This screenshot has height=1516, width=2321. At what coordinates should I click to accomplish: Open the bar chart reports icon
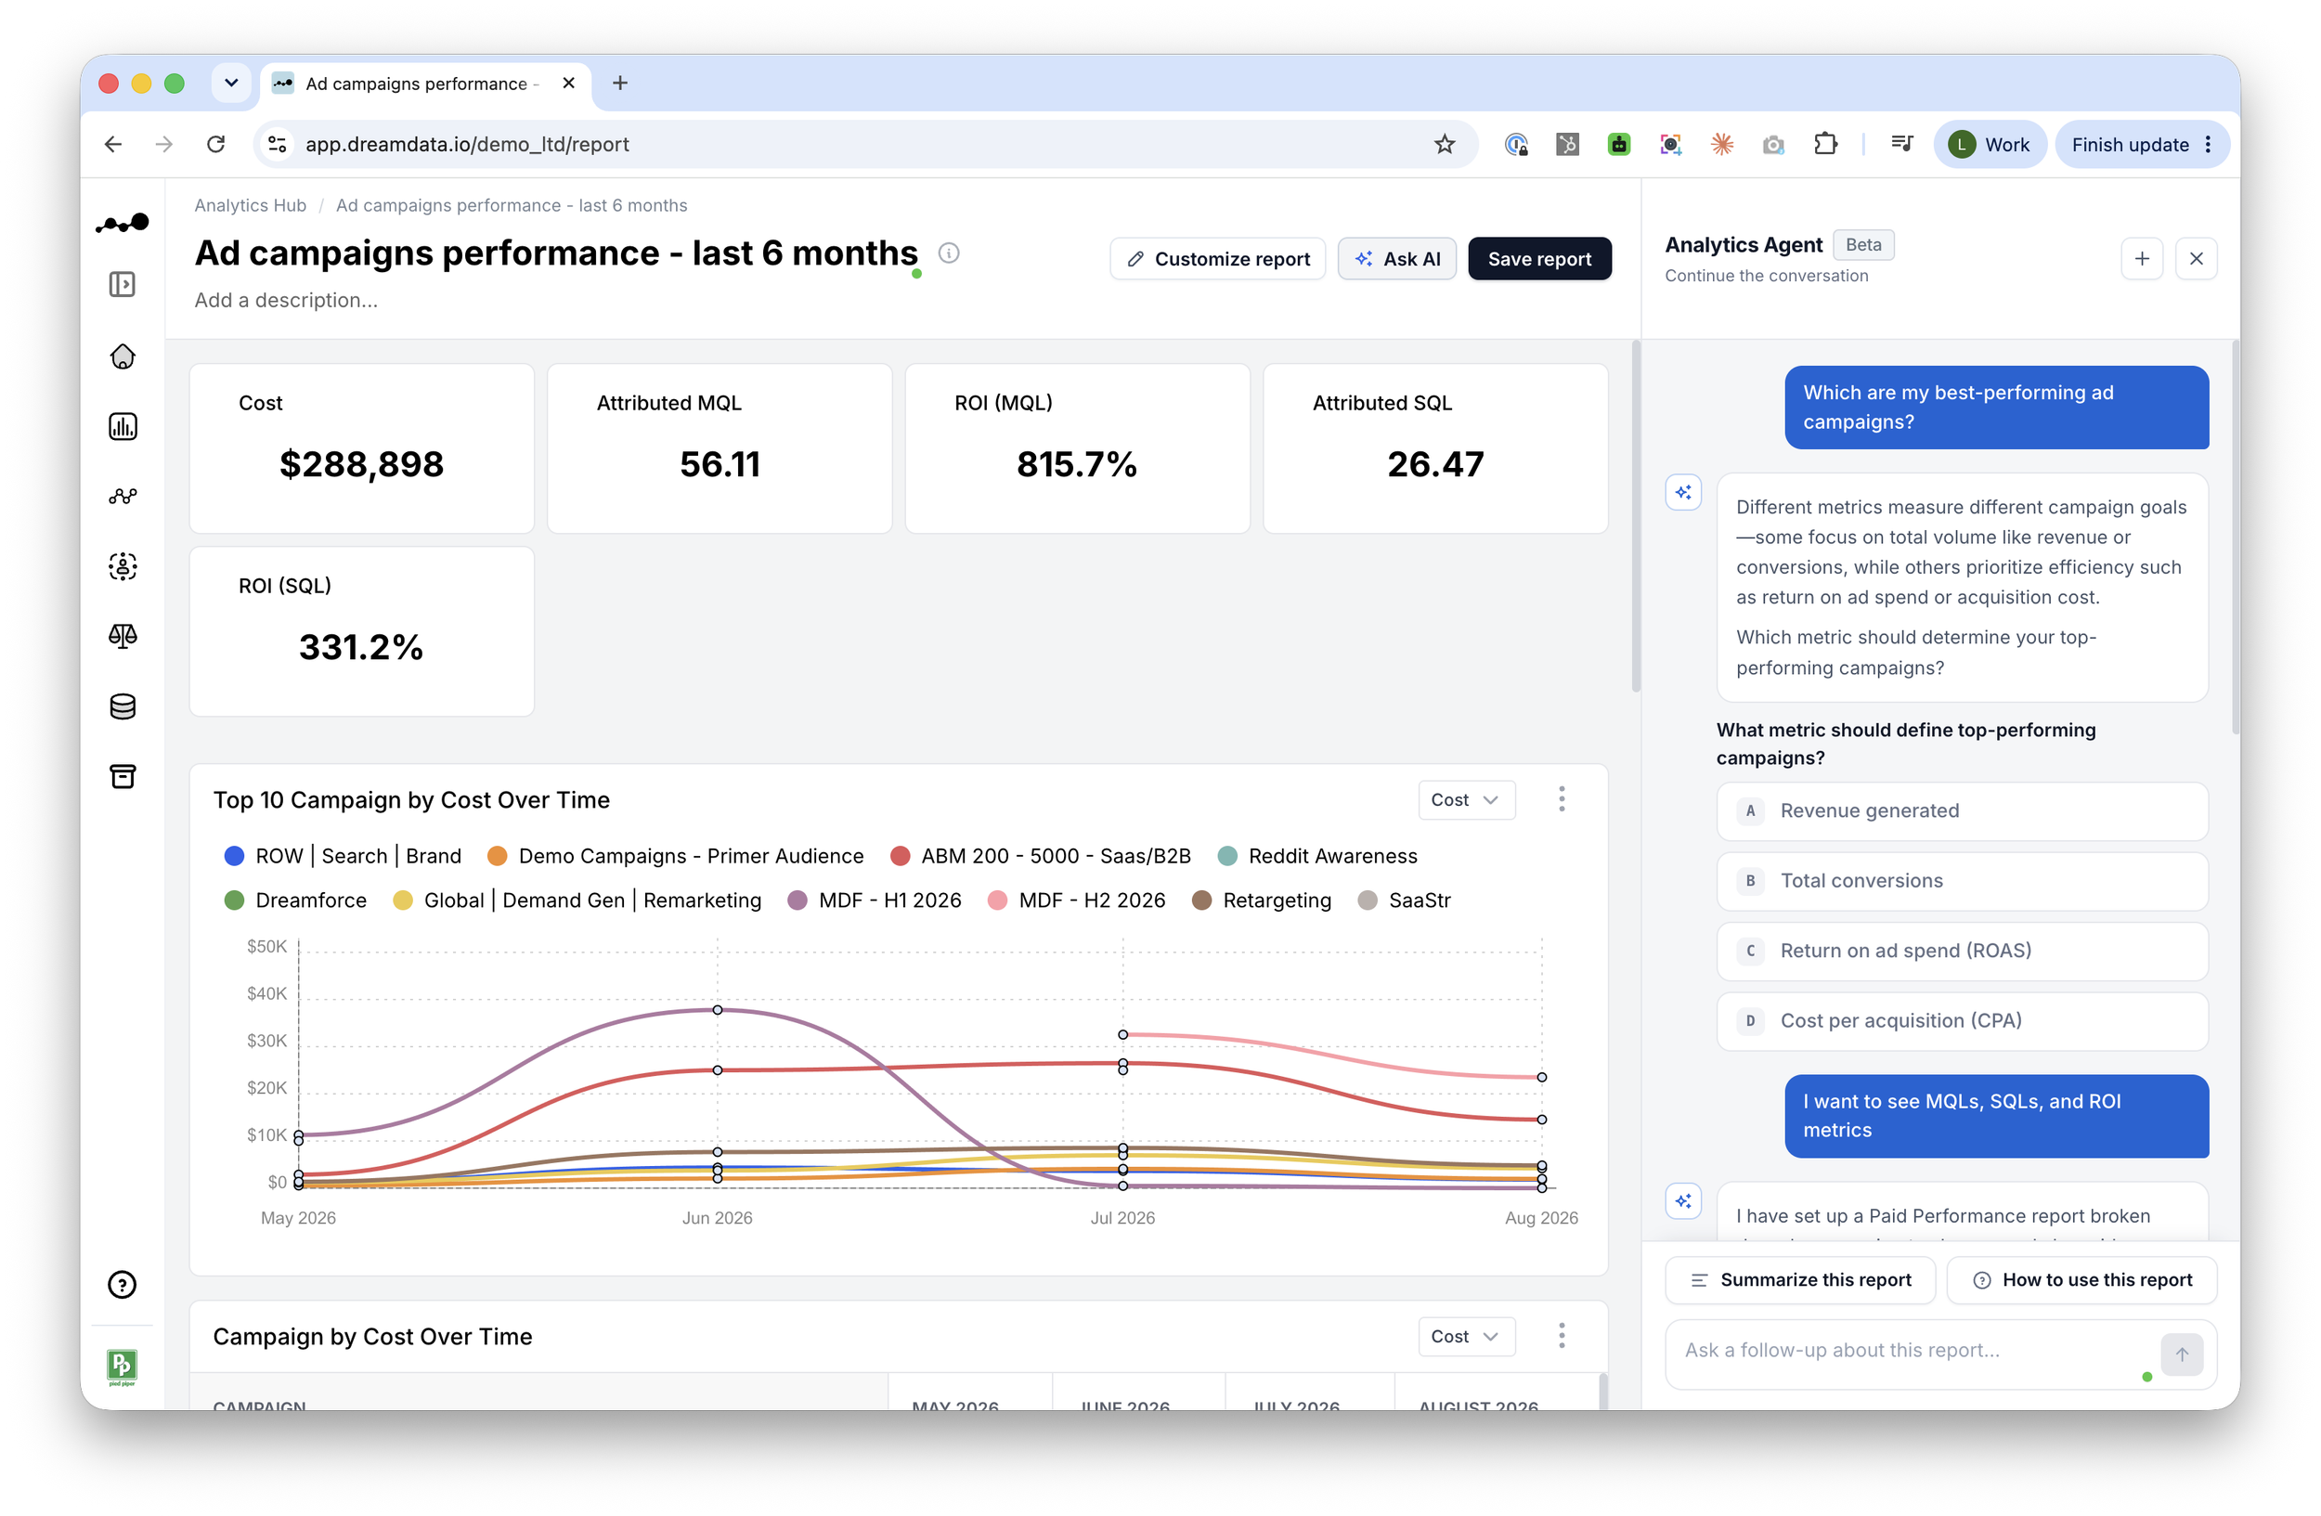tap(122, 426)
